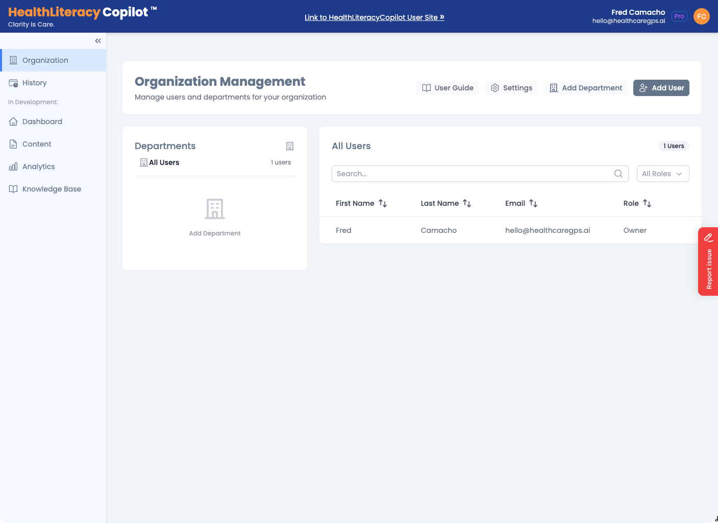The height and width of the screenshot is (523, 718).
Task: Open the Report Issue panel on the right edge
Action: point(708,261)
